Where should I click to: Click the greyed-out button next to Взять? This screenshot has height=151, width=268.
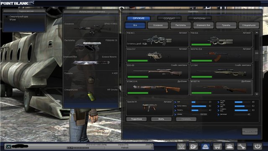pos(186,119)
